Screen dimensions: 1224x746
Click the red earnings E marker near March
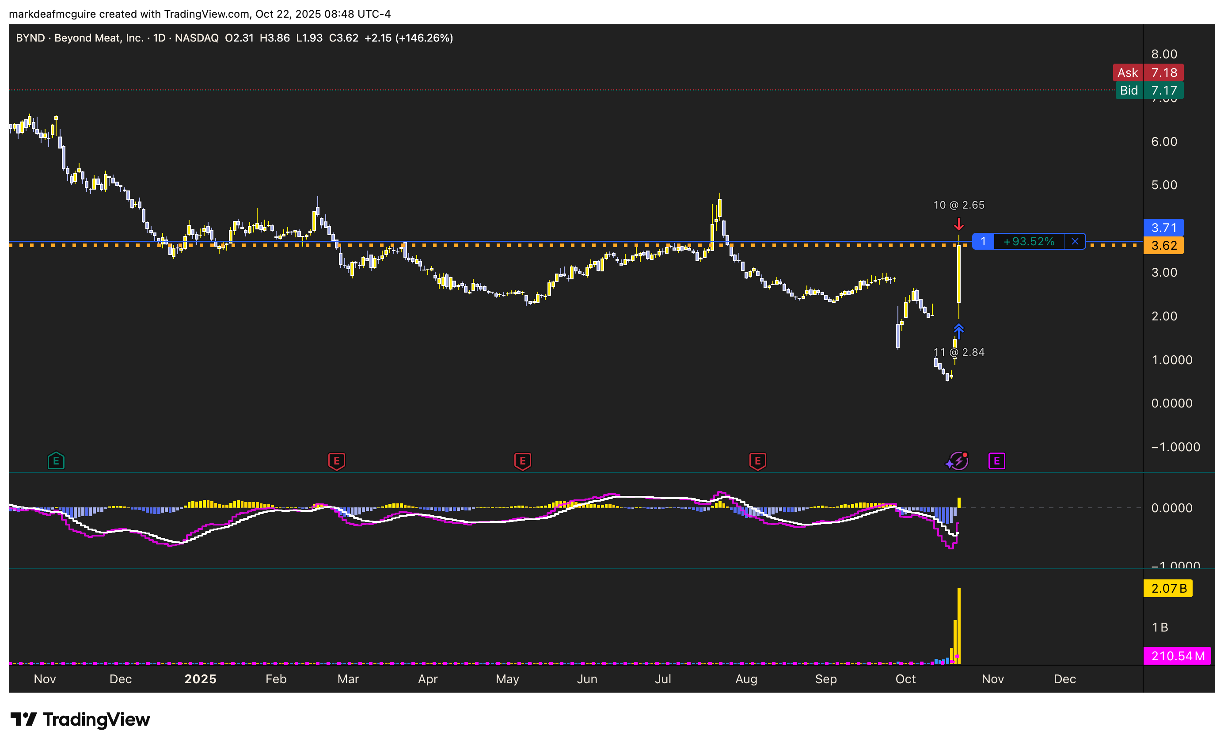[x=336, y=461]
